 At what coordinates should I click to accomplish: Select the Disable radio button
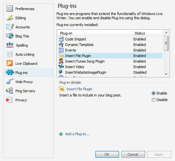154,100
